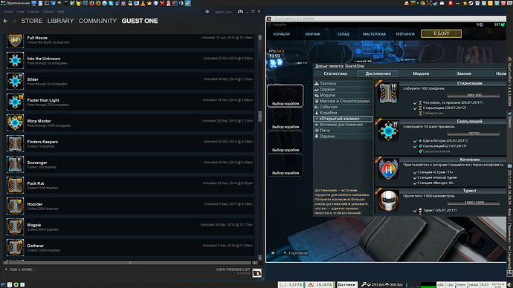The height and width of the screenshot is (288, 513).
Task: Click the Gatherer achievement icon
Action: (15, 247)
